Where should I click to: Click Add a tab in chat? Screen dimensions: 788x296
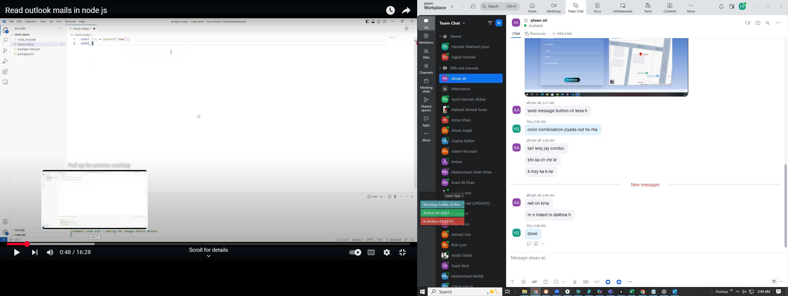tap(562, 34)
